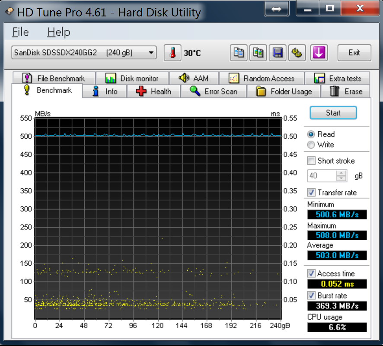
Task: Expand the SanDisk drive selection dropdown
Action: click(x=151, y=53)
